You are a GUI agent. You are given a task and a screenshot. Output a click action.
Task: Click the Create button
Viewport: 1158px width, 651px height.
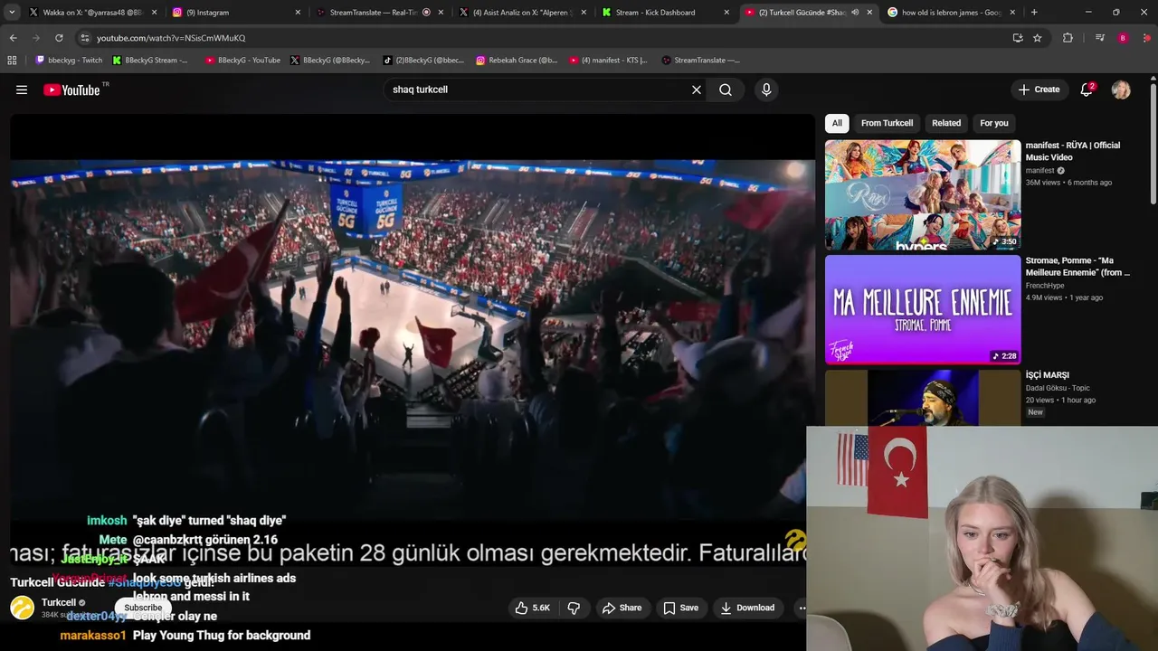coord(1038,90)
